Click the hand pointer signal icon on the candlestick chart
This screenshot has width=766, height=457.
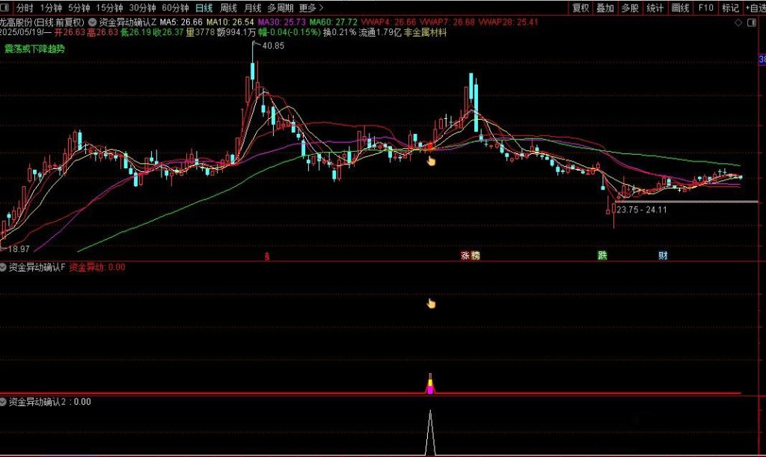coord(432,160)
